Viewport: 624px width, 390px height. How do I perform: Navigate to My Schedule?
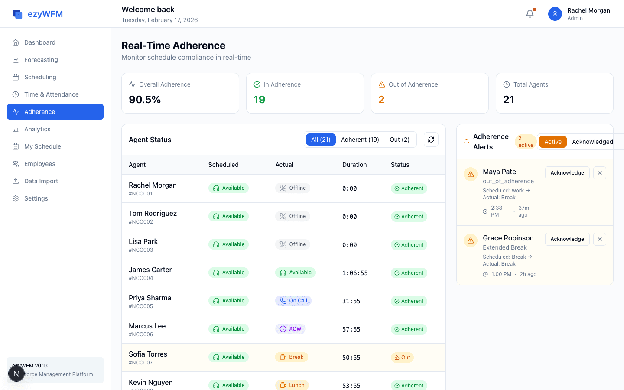[x=15, y=146]
